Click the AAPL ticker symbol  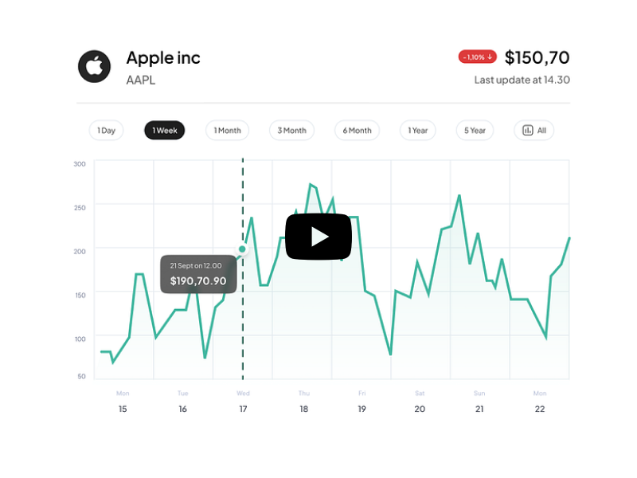[x=140, y=80]
